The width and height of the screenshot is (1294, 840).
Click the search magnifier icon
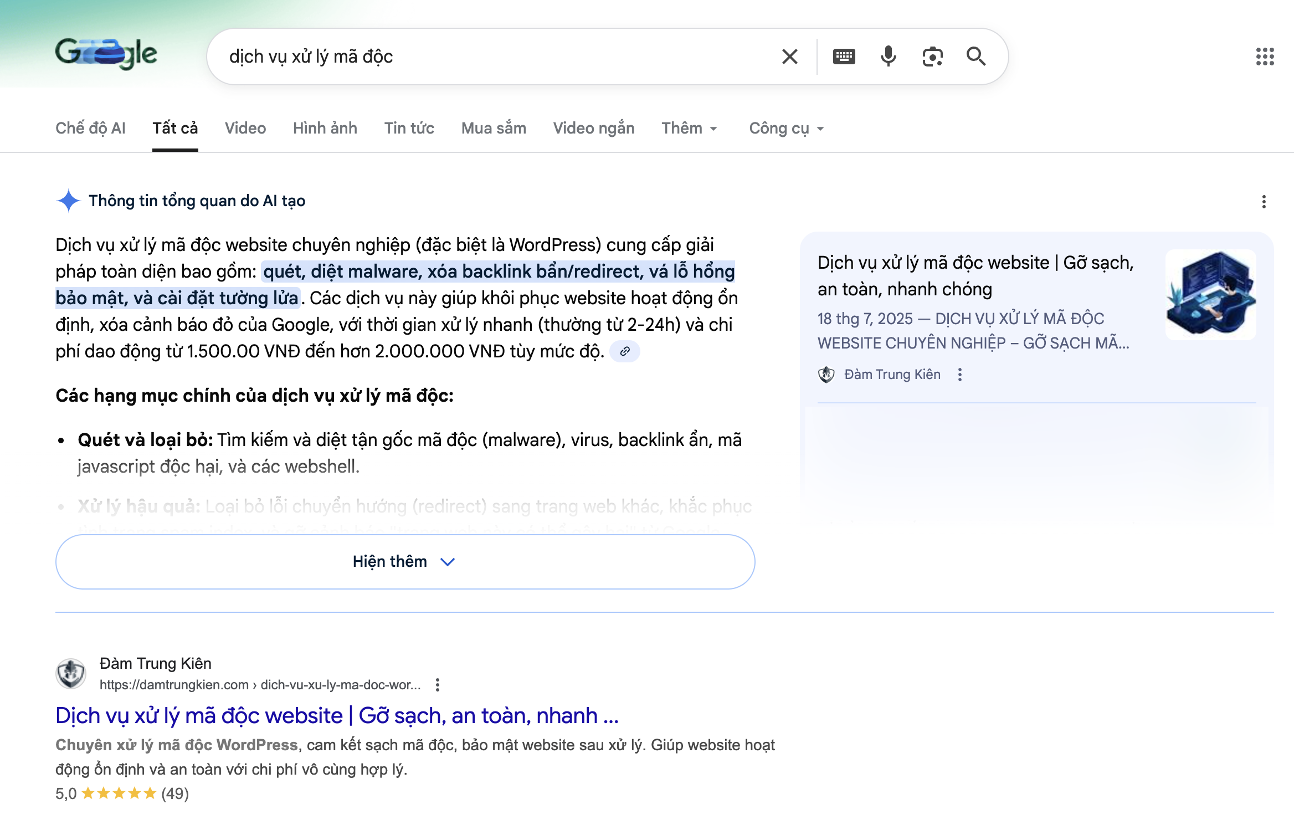[976, 56]
